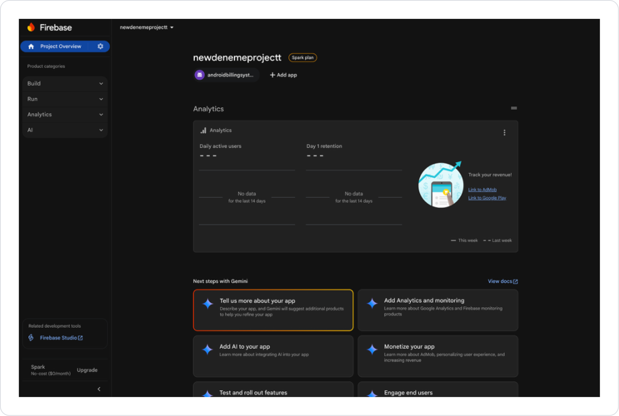
Task: Click Gemini sparkle on Tell us more card
Action: [x=208, y=304]
